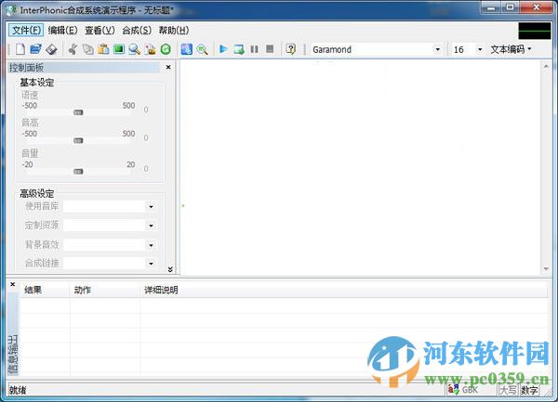The width and height of the screenshot is (558, 402).
Task: Cut selection with the scissors icon
Action: 73,49
